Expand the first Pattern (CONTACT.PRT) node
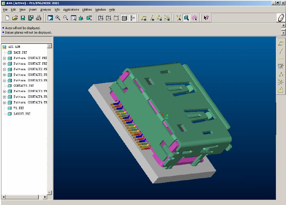Image resolution: width=286 pixels, height=205 pixels. (4, 58)
